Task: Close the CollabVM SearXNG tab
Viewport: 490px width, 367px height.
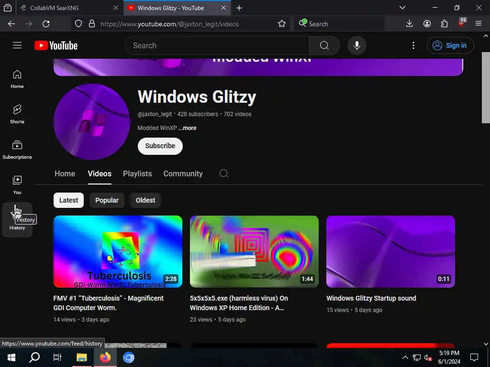Action: 116,8
